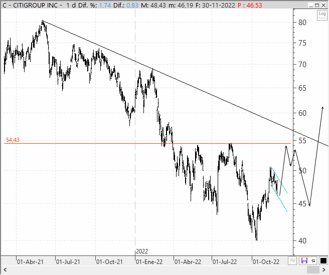
Task: Click the maximum value M: 48,43
Action: coord(153,5)
